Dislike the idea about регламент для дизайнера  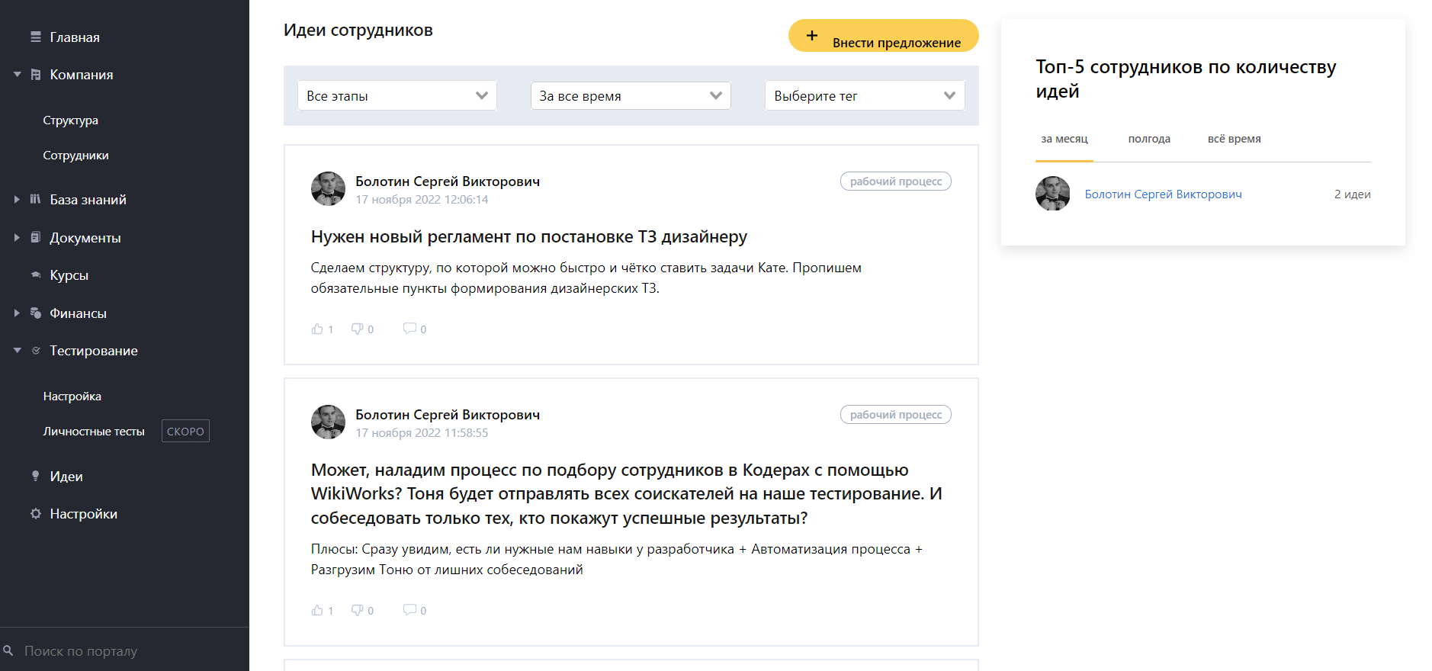[357, 329]
